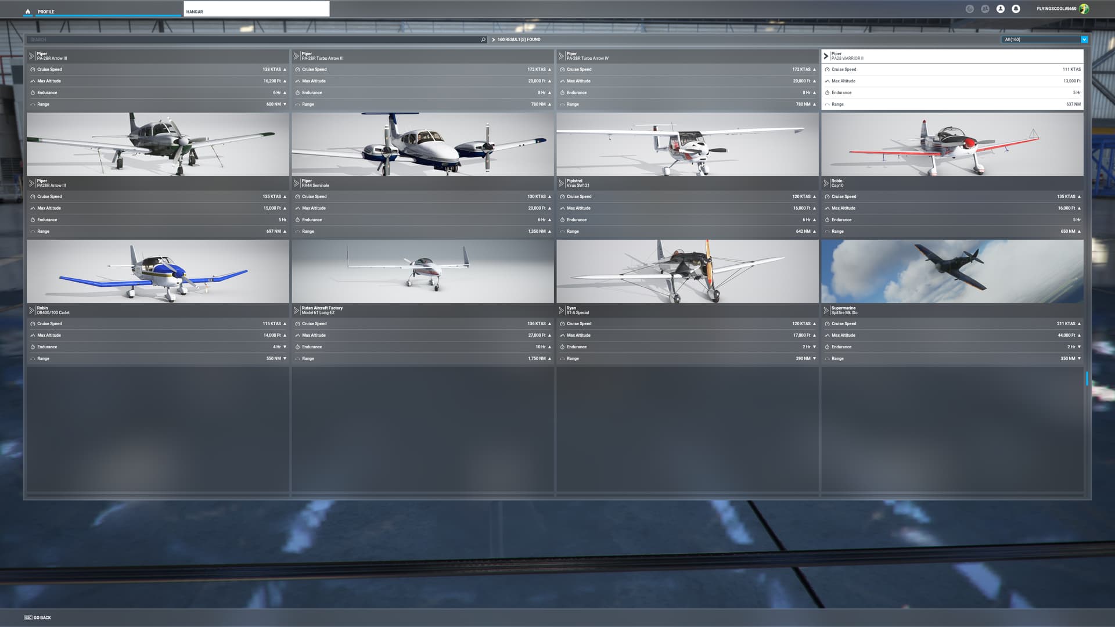Image resolution: width=1115 pixels, height=627 pixels.
Task: Click the search magnifier icon
Action: [x=483, y=39]
